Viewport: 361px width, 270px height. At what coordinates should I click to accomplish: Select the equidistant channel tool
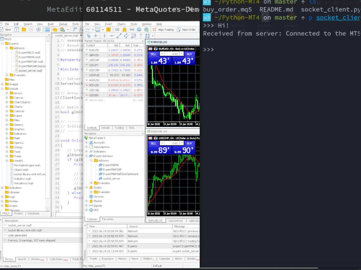(x=126, y=36)
